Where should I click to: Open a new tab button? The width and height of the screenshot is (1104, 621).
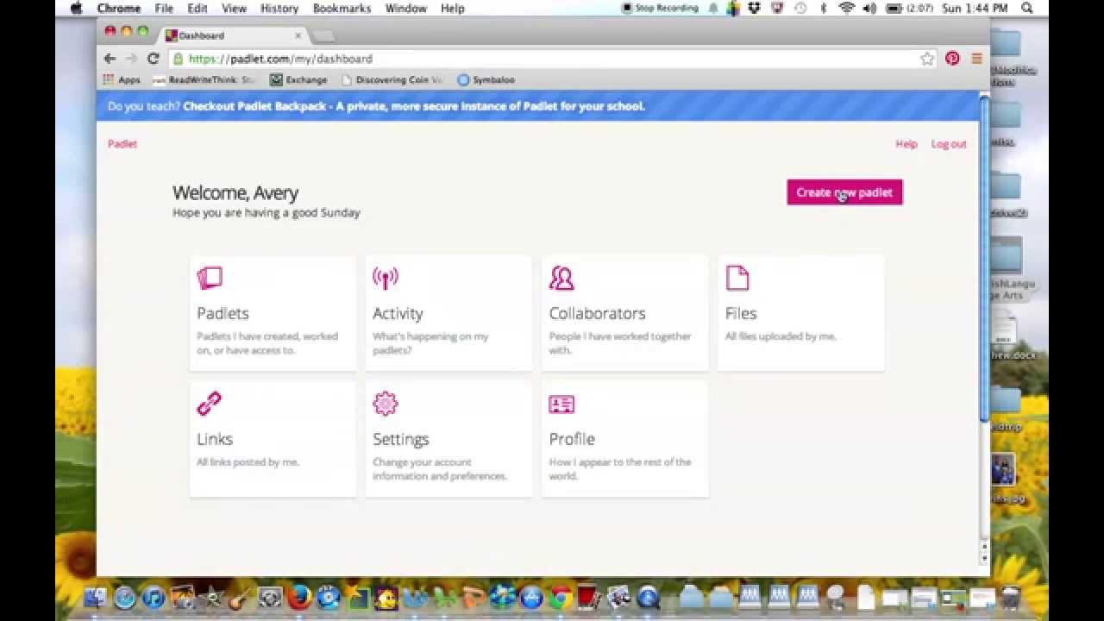323,35
